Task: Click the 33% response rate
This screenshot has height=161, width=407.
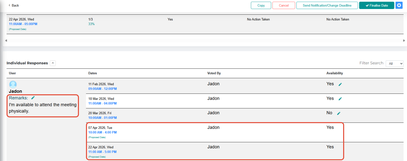Action: click(92, 24)
